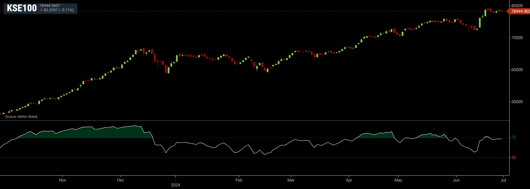Screen dimensions: 530x189
Task: Click the red down-arrow change indicator
Action: point(41,10)
